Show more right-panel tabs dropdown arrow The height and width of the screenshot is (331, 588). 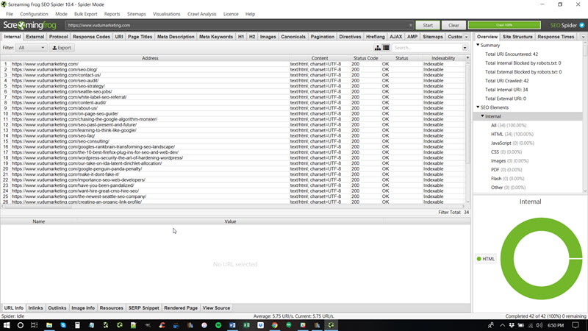[x=583, y=37]
